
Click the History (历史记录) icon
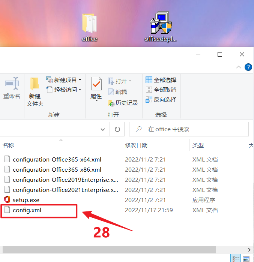click(x=123, y=103)
